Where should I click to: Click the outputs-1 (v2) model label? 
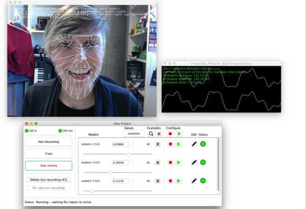(91, 144)
